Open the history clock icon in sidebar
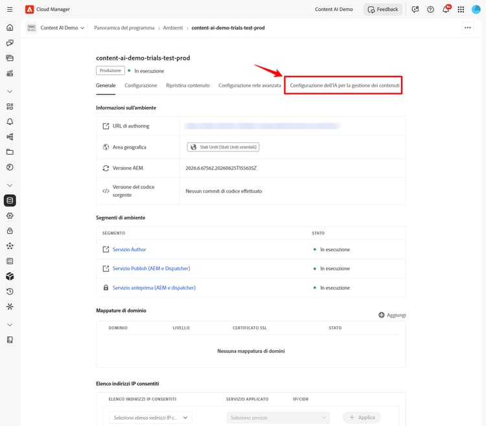 click(10, 291)
